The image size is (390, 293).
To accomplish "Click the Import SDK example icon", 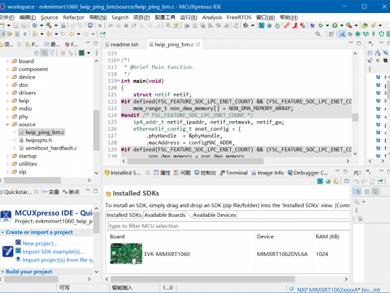I will [18, 251].
